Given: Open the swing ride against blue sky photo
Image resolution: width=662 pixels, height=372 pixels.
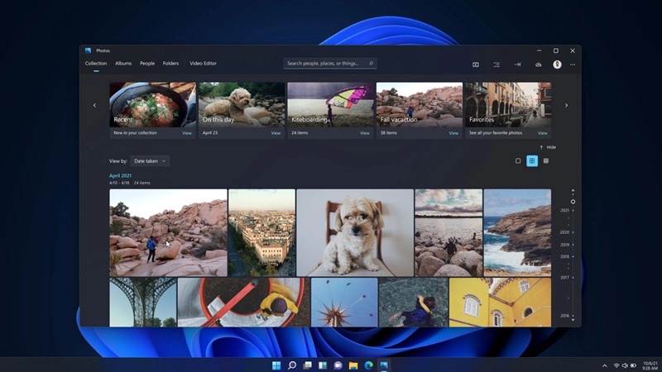Looking at the screenshot, I should (x=344, y=303).
